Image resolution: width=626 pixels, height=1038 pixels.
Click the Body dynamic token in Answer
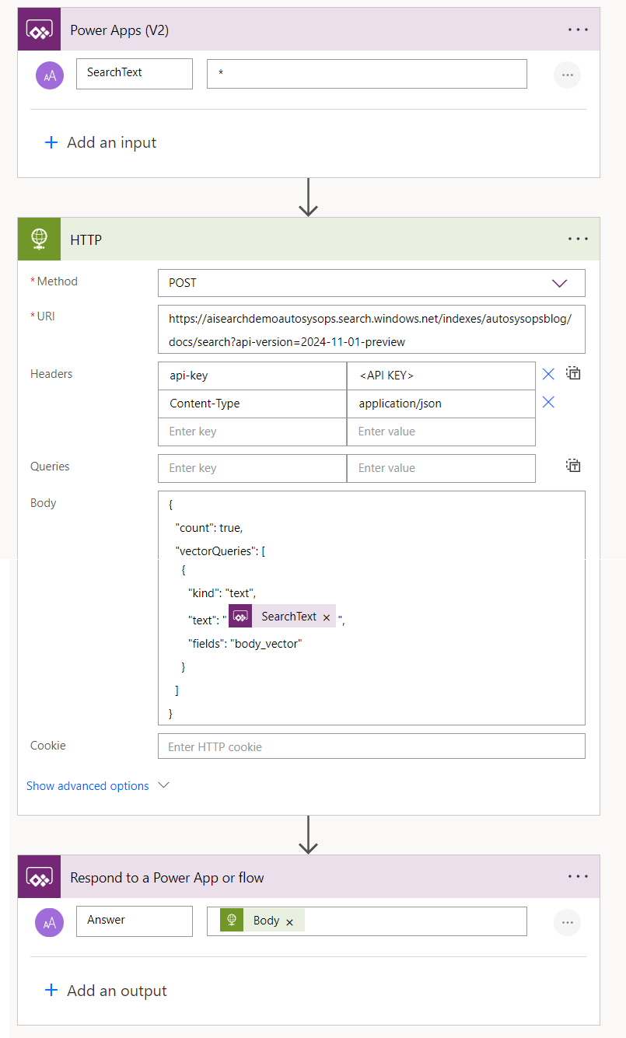coord(262,921)
